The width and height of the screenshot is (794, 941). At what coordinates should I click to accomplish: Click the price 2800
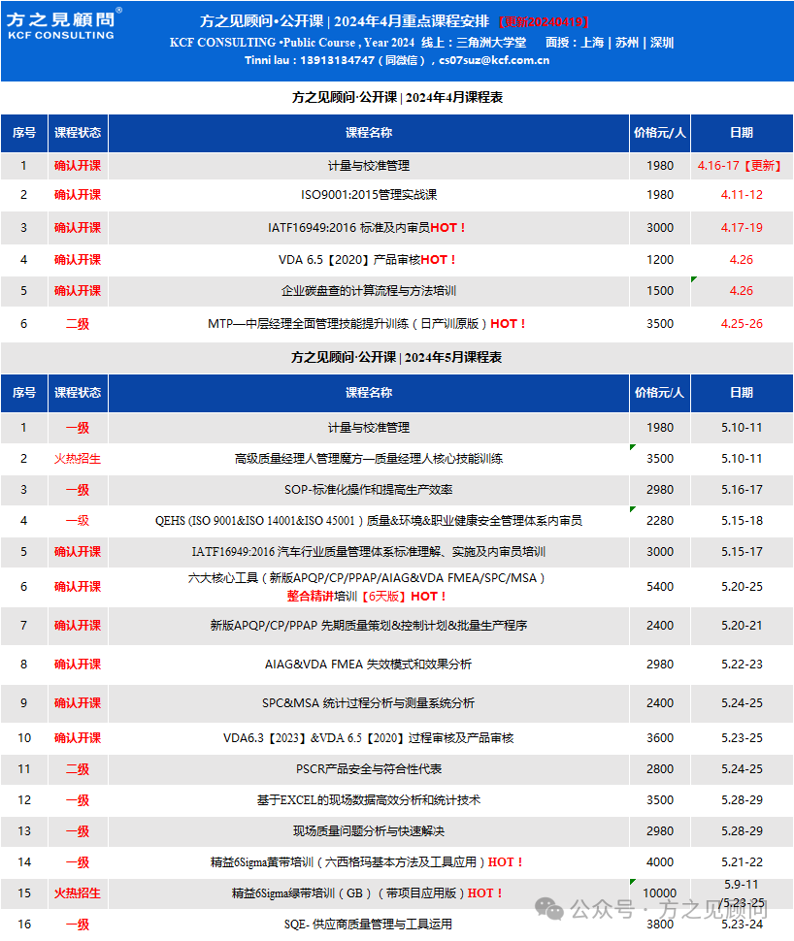[660, 769]
